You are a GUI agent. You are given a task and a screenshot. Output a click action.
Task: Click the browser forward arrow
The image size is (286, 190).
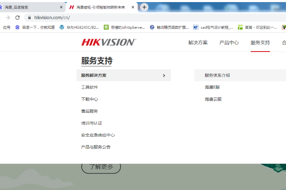tap(8, 17)
